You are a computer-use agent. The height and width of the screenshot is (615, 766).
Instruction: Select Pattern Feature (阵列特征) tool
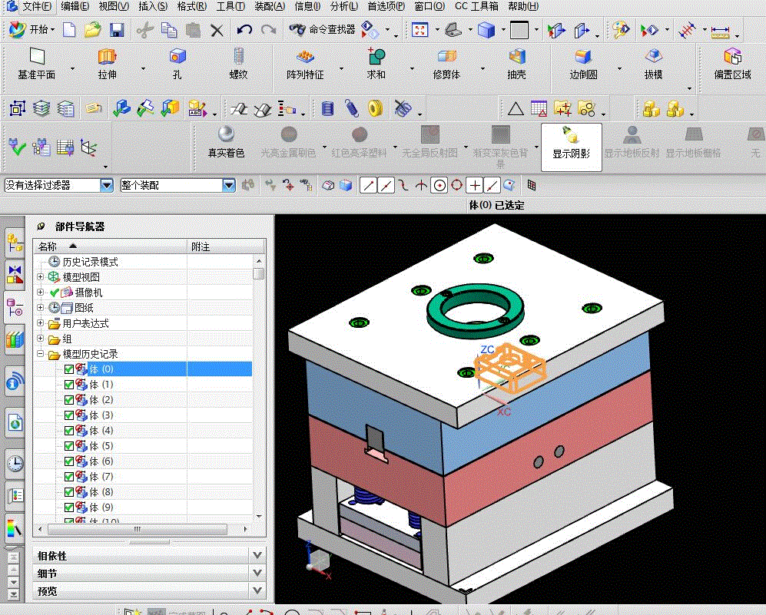point(305,64)
